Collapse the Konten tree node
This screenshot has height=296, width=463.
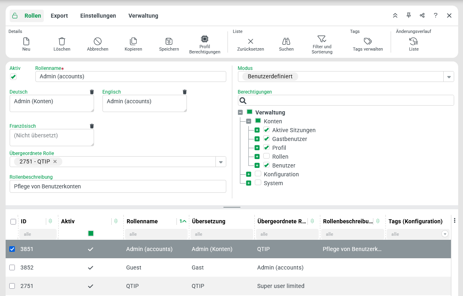point(249,121)
